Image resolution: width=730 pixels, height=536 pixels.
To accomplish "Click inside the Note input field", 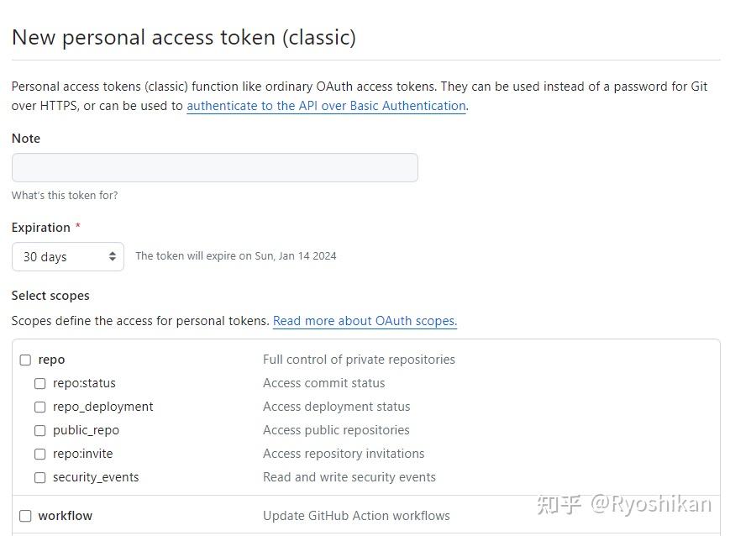I will point(214,167).
